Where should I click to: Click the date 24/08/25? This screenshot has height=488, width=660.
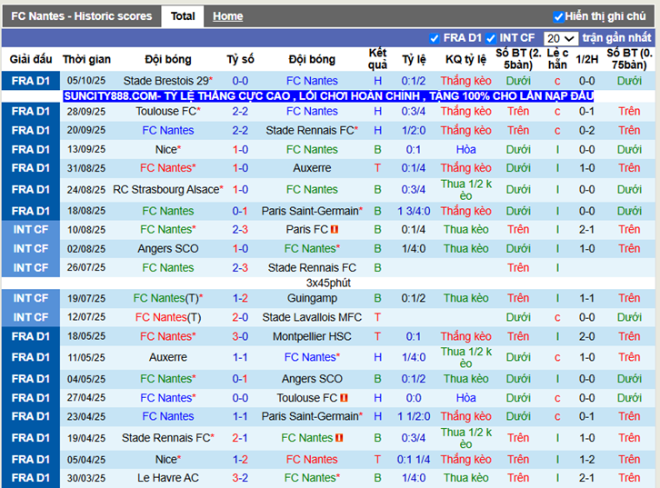pyautogui.click(x=86, y=190)
